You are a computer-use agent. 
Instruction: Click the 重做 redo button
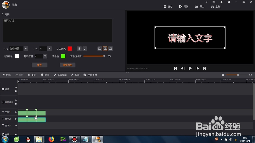click(x=19, y=75)
